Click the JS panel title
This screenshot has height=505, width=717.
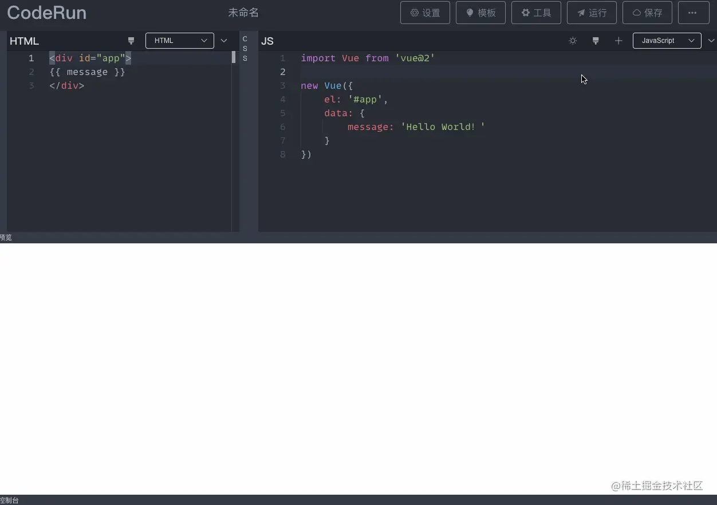point(267,41)
